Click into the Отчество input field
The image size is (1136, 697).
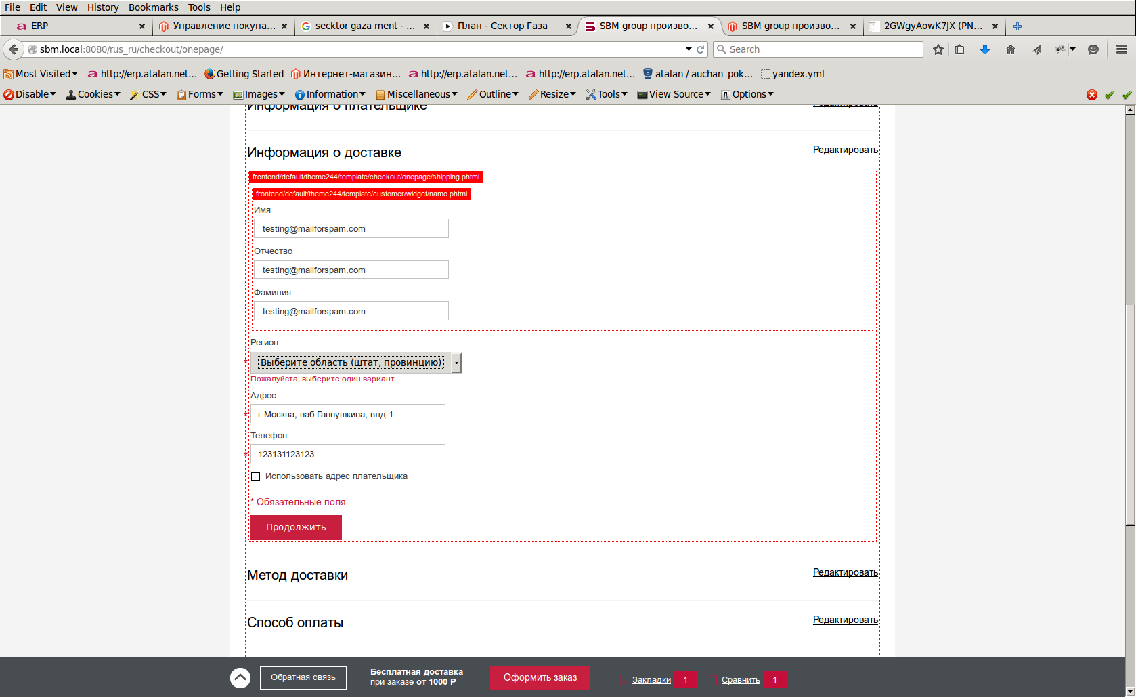click(x=351, y=270)
